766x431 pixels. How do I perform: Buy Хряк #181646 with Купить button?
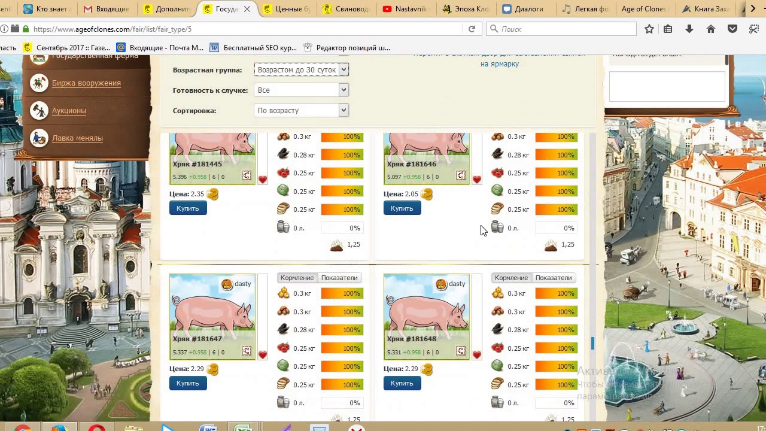[x=402, y=208]
